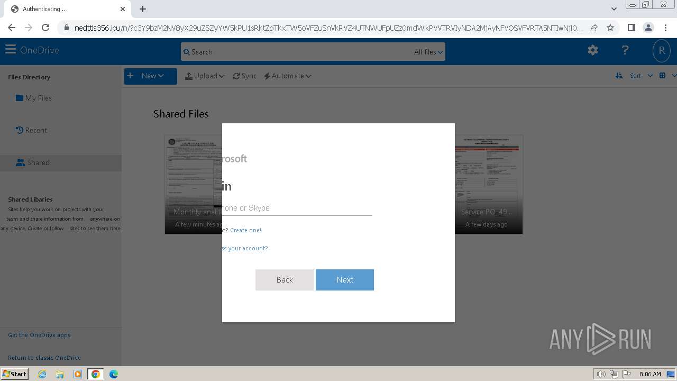Open the Windows Start menu

point(14,374)
